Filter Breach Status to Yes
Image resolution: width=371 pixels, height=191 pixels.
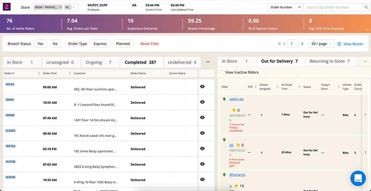coord(40,44)
